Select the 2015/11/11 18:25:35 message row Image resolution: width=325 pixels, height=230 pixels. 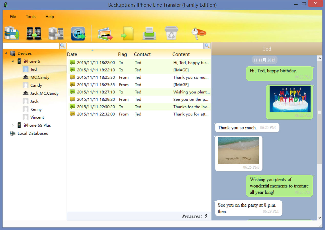point(139,85)
